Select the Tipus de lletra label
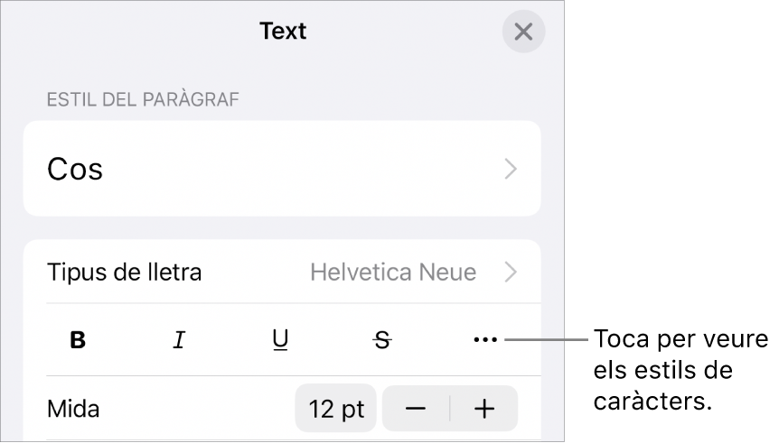 125,272
